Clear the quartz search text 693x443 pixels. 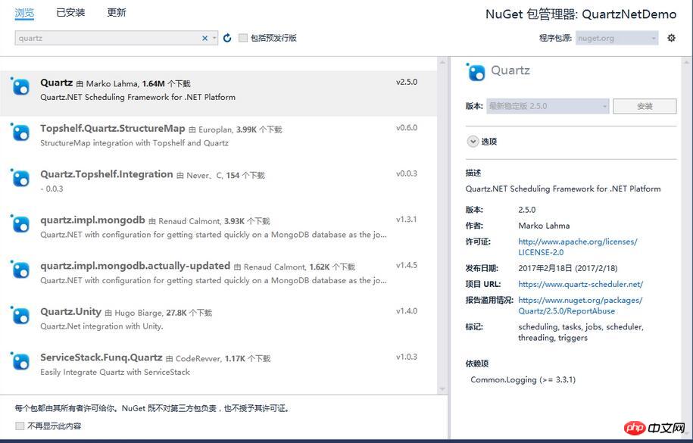tap(204, 38)
